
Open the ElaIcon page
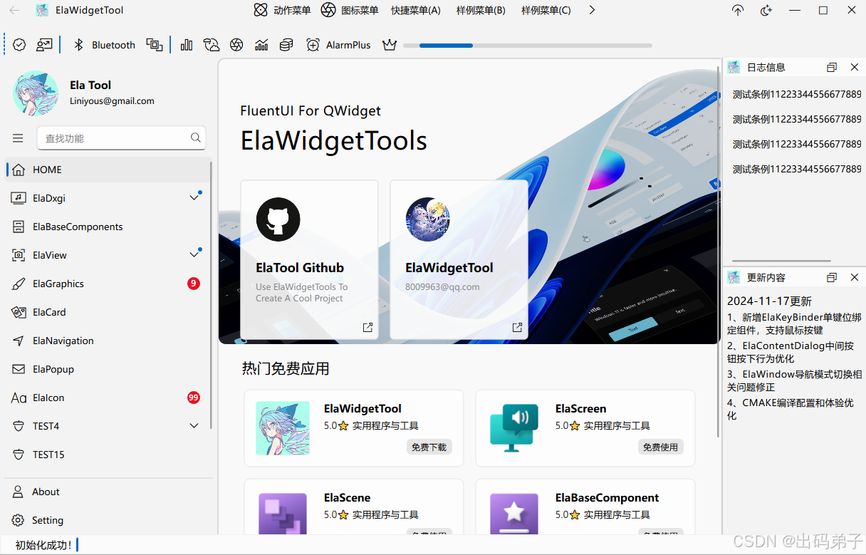click(107, 398)
